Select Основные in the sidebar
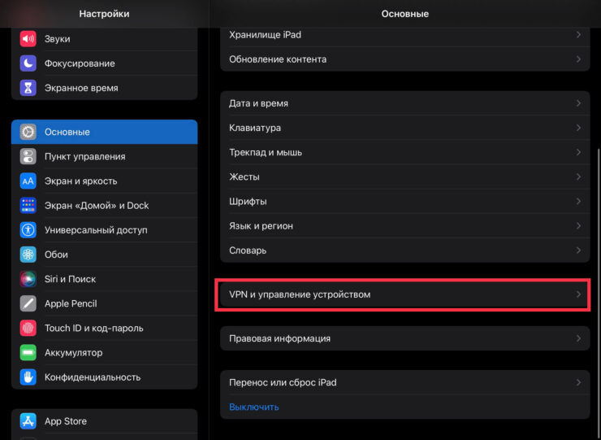The width and height of the screenshot is (601, 440). coord(104,132)
